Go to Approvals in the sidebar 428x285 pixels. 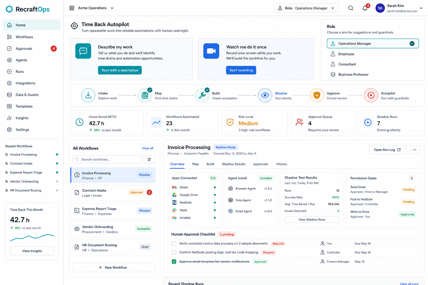click(31, 48)
